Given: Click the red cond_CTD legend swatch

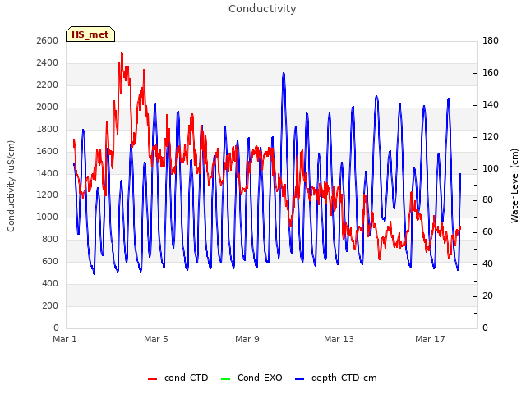Looking at the screenshot, I should tap(152, 379).
